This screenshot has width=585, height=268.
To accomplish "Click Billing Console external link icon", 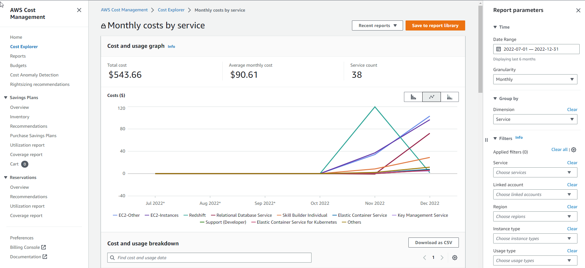I will [x=44, y=247].
